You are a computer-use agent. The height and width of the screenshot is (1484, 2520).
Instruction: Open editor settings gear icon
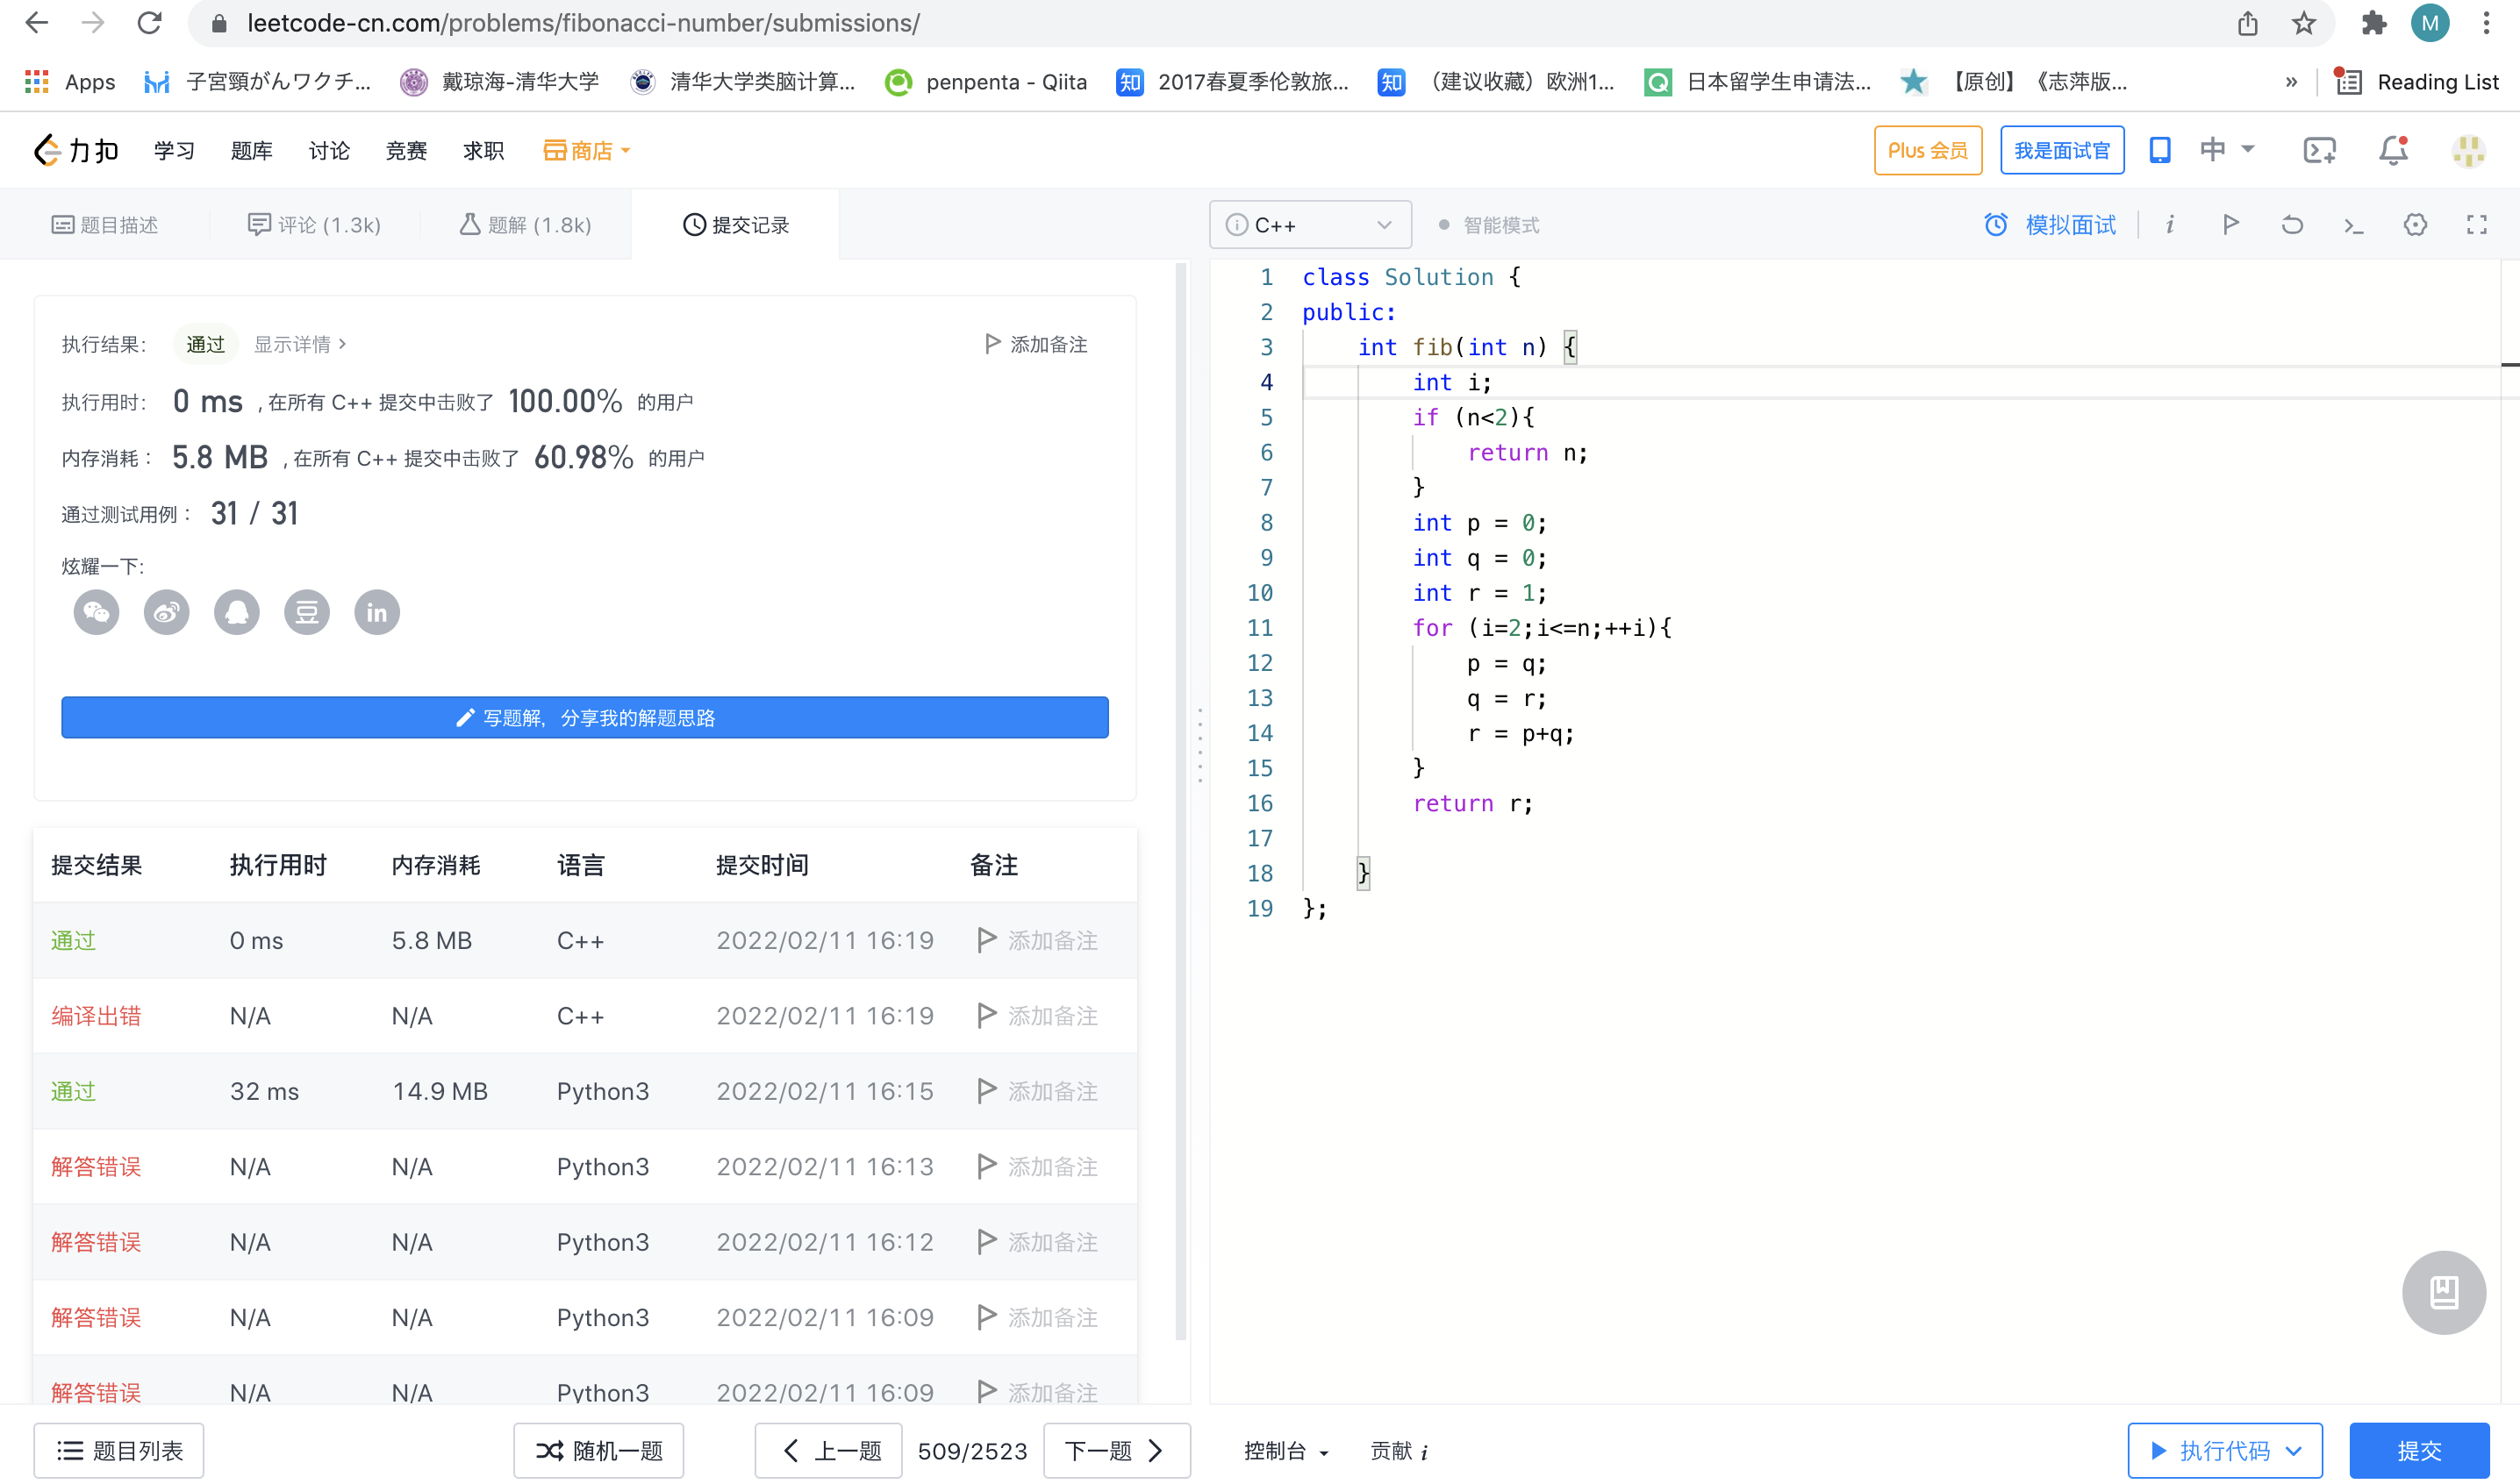pyautogui.click(x=2415, y=224)
